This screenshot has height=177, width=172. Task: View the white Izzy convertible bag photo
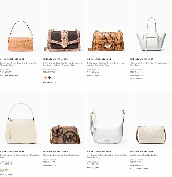108,120
